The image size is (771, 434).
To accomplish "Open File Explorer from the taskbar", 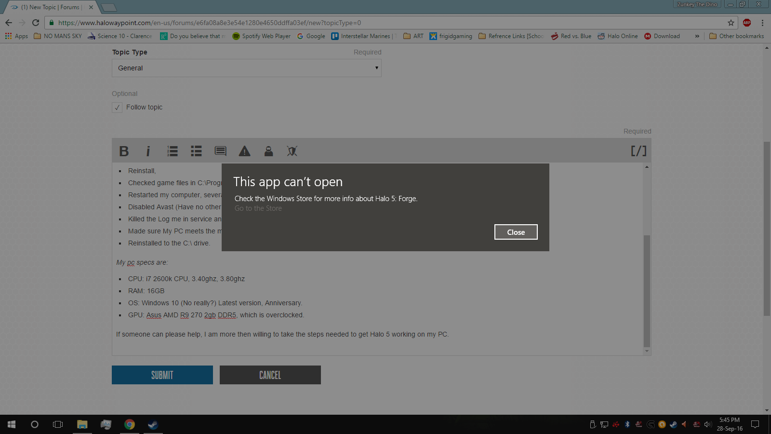I will [82, 424].
